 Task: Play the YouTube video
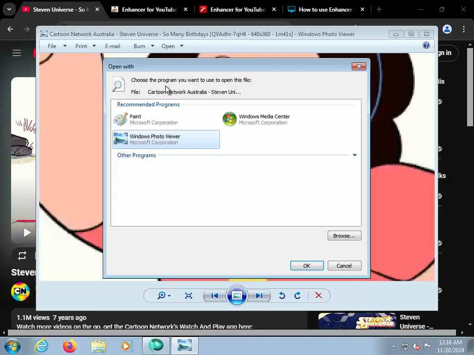pos(26,233)
